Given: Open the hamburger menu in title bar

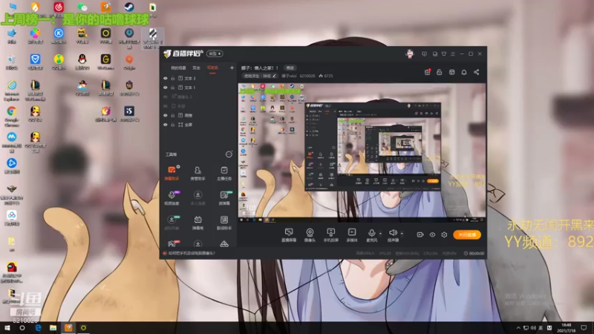Looking at the screenshot, I should [453, 53].
